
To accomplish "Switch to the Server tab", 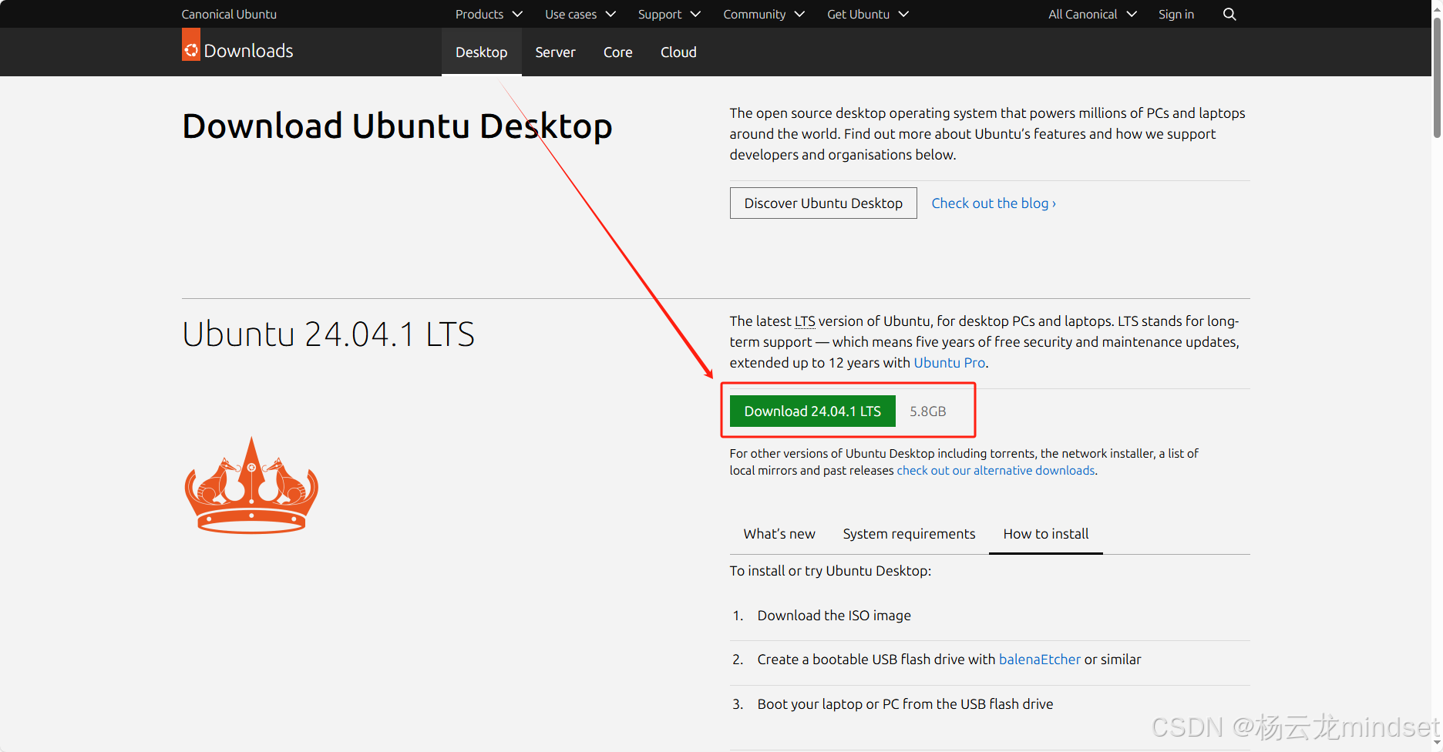I will (555, 52).
